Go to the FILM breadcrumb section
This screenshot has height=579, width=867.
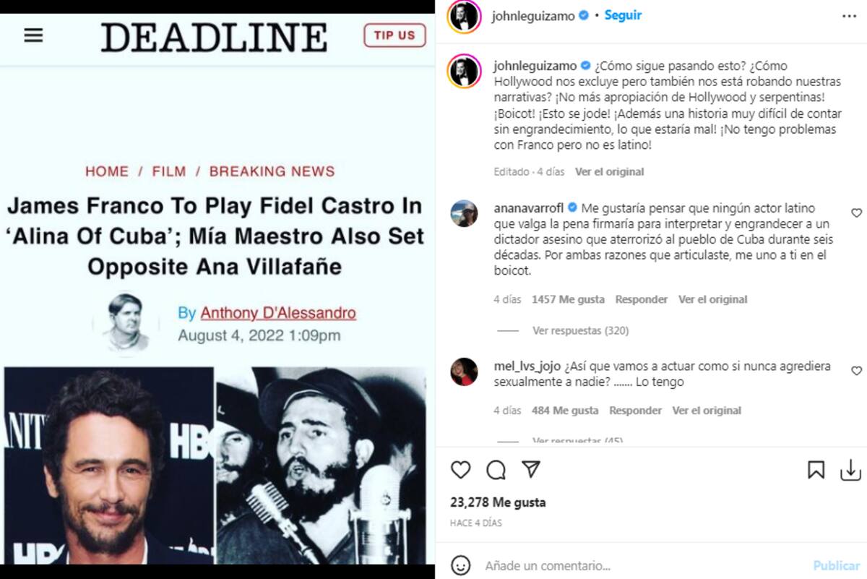click(169, 172)
